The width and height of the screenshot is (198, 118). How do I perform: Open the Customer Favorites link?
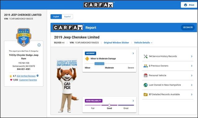pyautogui.click(x=28, y=80)
